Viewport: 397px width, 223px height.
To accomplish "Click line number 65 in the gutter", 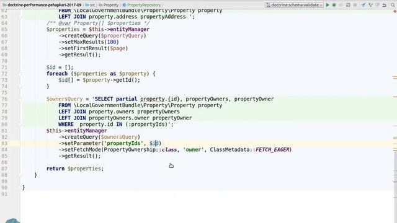I will (x=4, y=29).
